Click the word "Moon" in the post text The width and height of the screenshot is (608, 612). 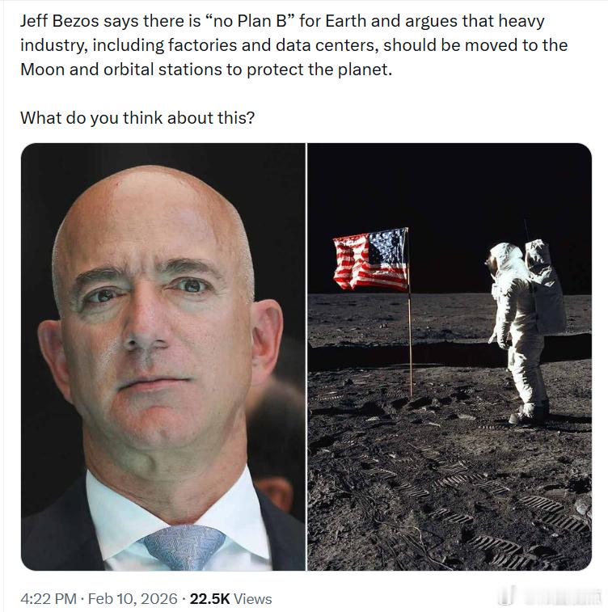[42, 70]
